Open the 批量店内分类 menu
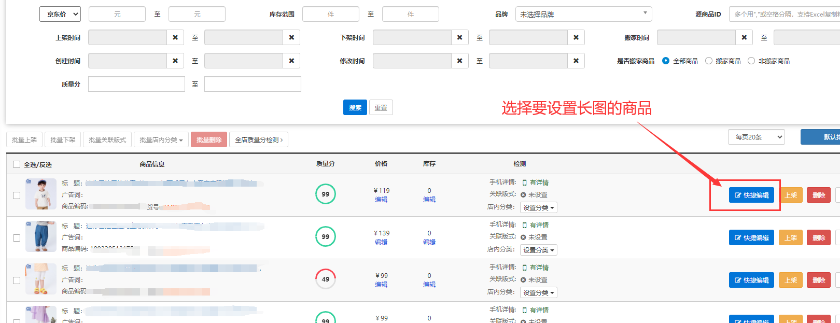 click(161, 139)
